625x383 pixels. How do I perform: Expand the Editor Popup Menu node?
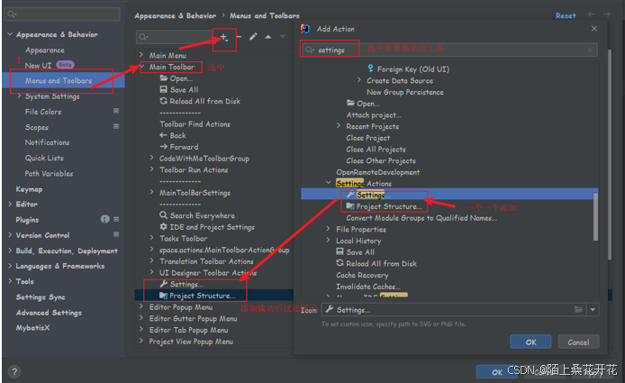click(141, 306)
